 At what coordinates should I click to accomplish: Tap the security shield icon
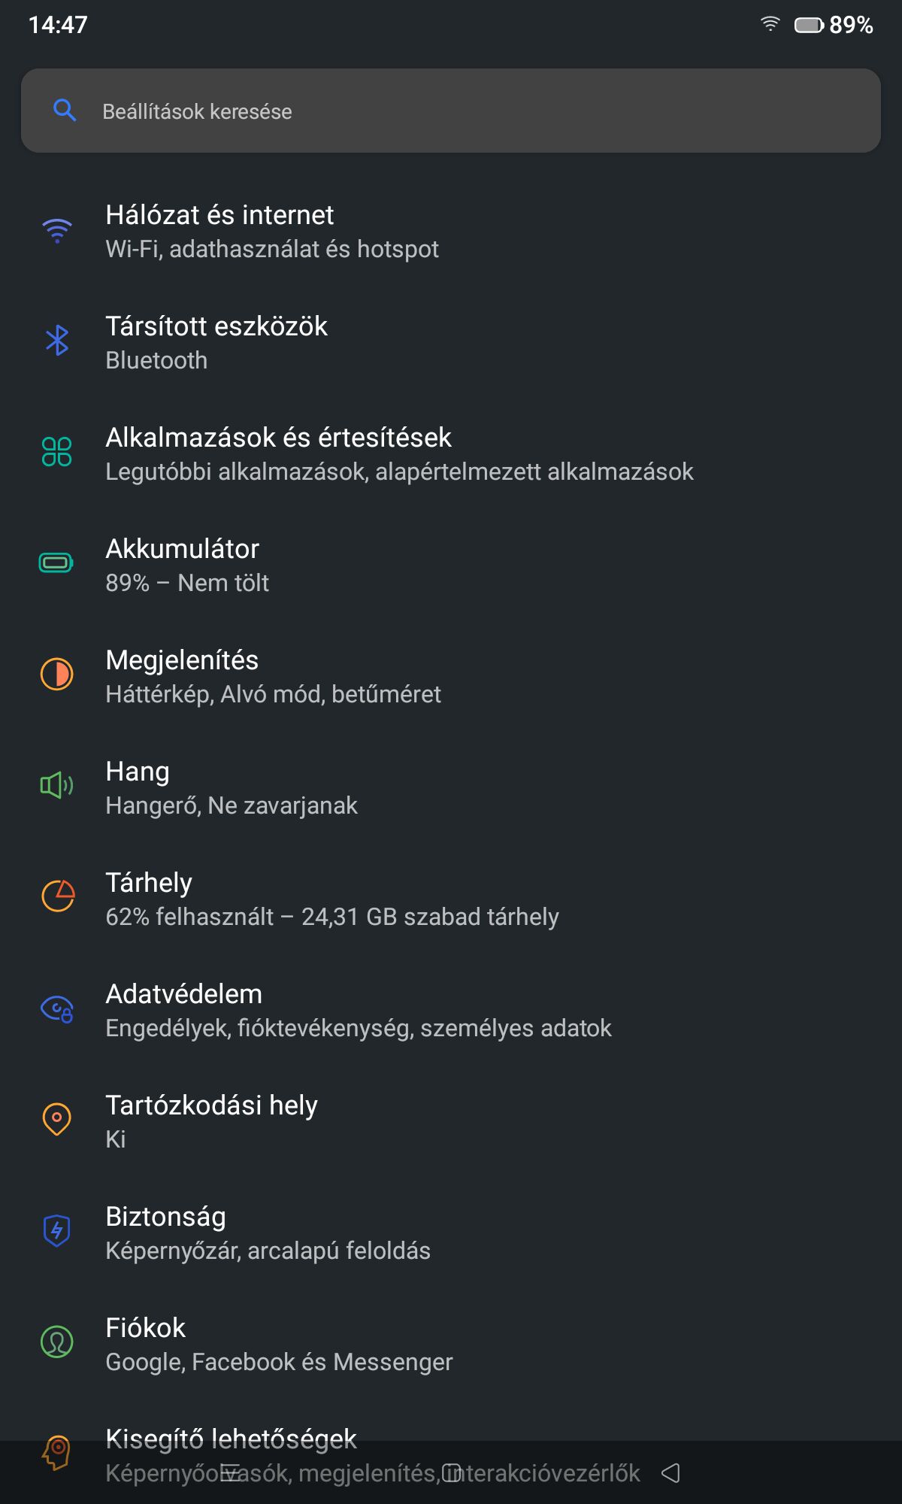click(x=57, y=1231)
